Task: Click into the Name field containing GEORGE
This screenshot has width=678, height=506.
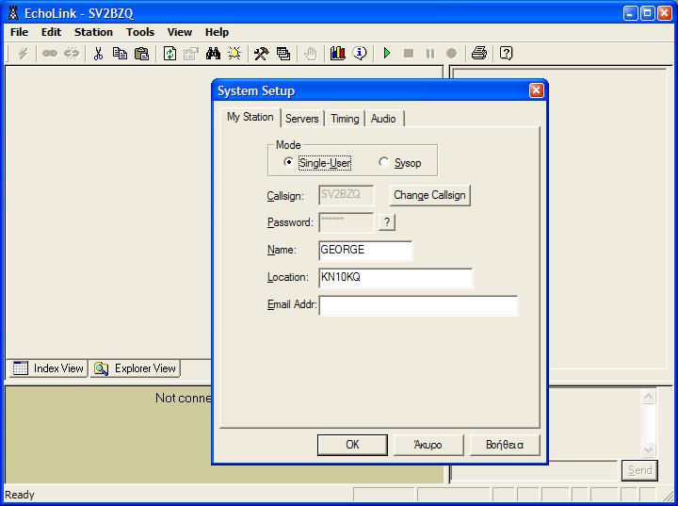Action: coord(365,251)
